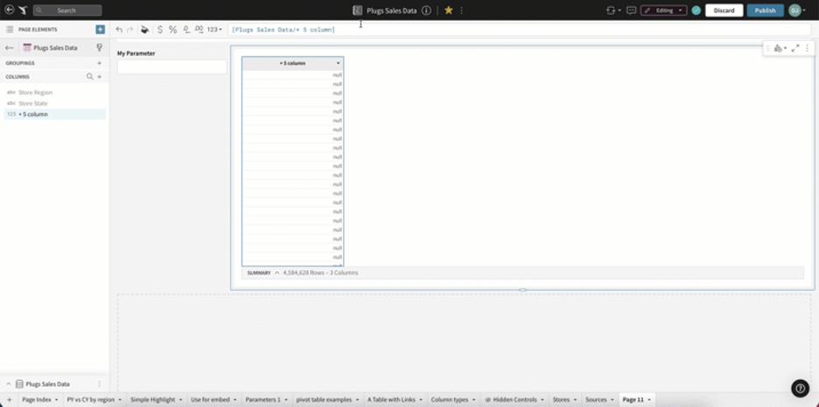
Task: Expand the table to fullscreen
Action: click(x=794, y=48)
